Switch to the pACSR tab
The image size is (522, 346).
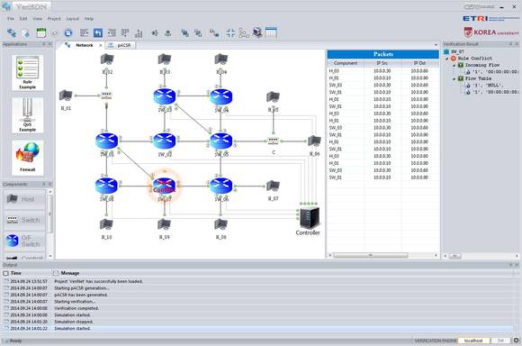121,45
